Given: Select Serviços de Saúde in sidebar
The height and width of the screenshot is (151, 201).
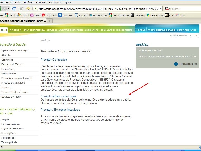Looking at the screenshot, I should (11, 97).
